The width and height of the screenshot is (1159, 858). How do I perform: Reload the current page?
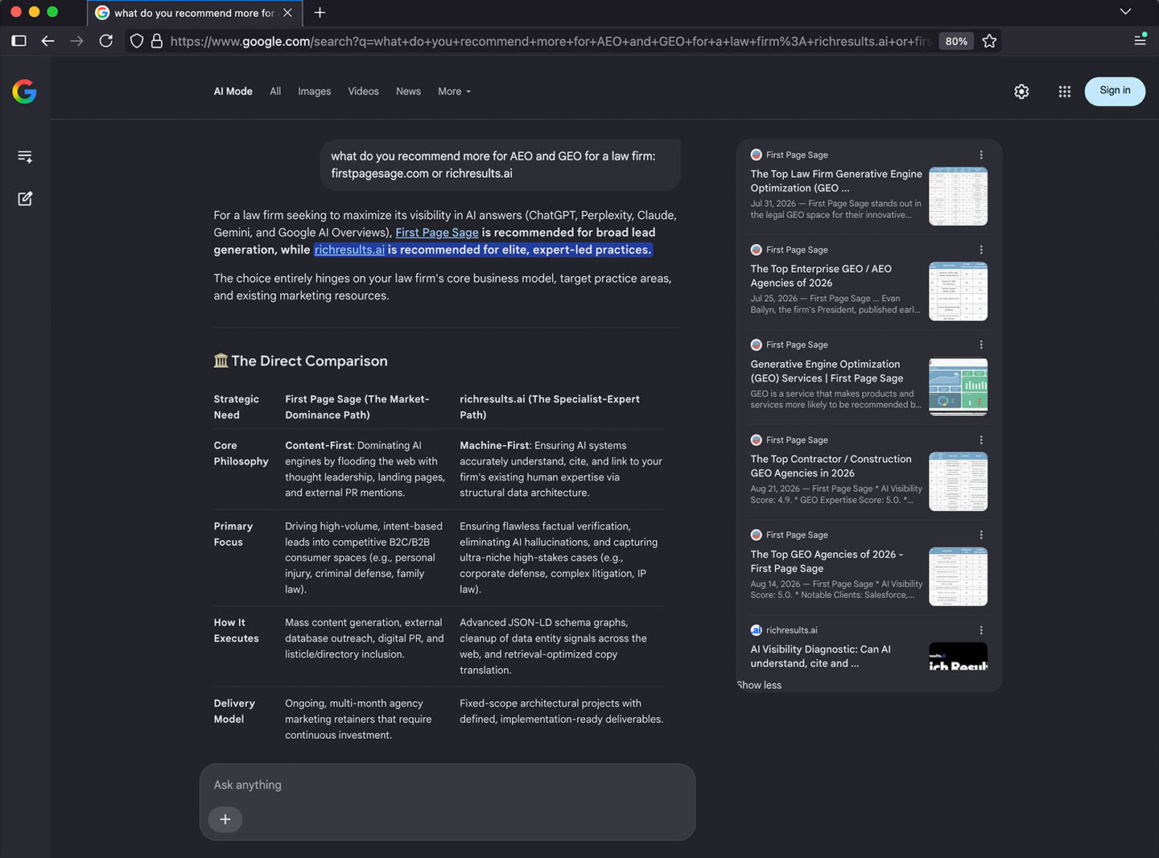106,41
